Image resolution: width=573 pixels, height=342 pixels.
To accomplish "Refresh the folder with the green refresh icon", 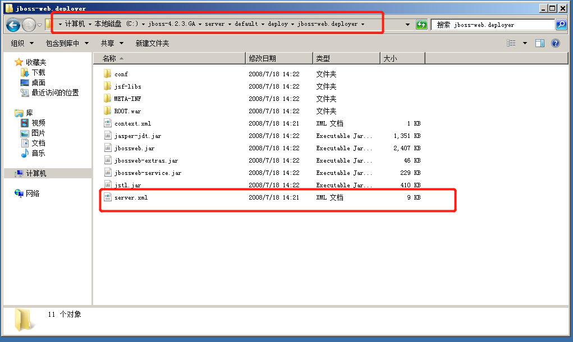I will [x=421, y=25].
